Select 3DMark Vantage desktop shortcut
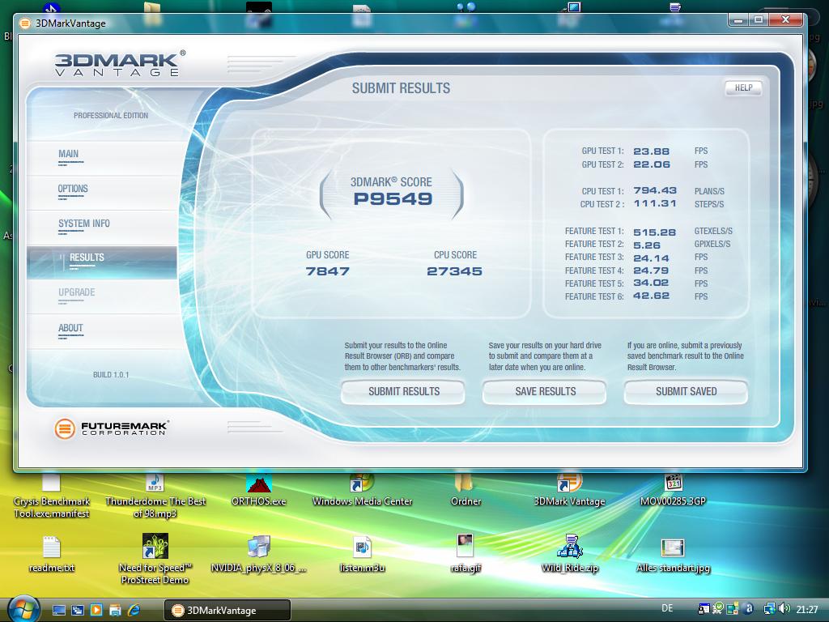Screen dimensions: 829x622 pos(569,490)
